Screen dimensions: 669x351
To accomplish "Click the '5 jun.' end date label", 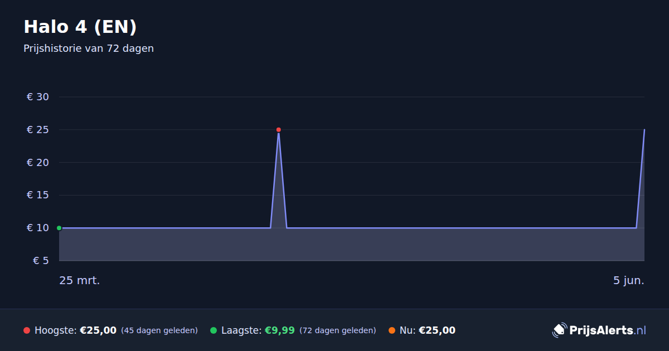I will tap(629, 281).
